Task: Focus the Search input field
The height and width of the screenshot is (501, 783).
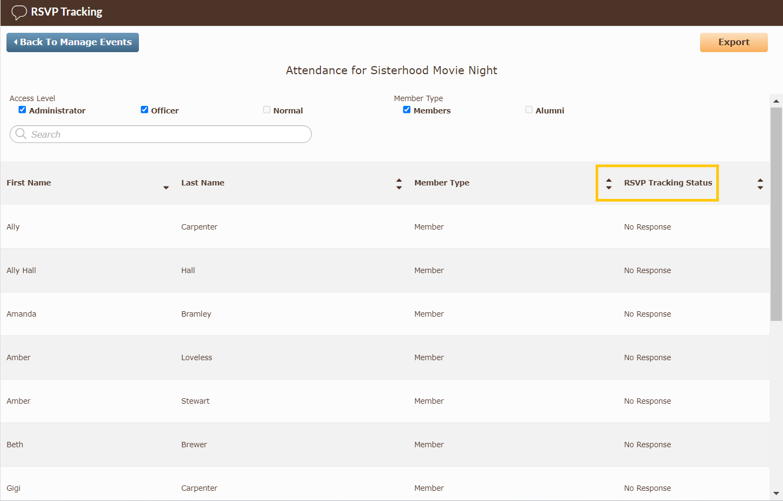Action: tap(160, 134)
